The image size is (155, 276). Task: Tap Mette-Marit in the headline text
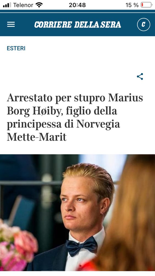(37, 137)
